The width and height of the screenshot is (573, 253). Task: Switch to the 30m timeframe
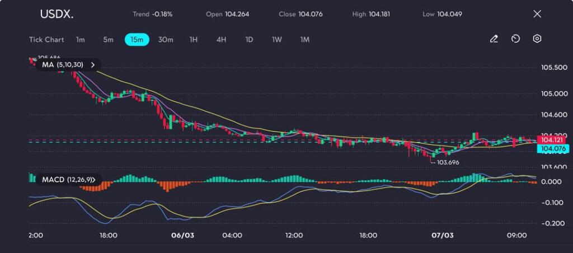(166, 40)
